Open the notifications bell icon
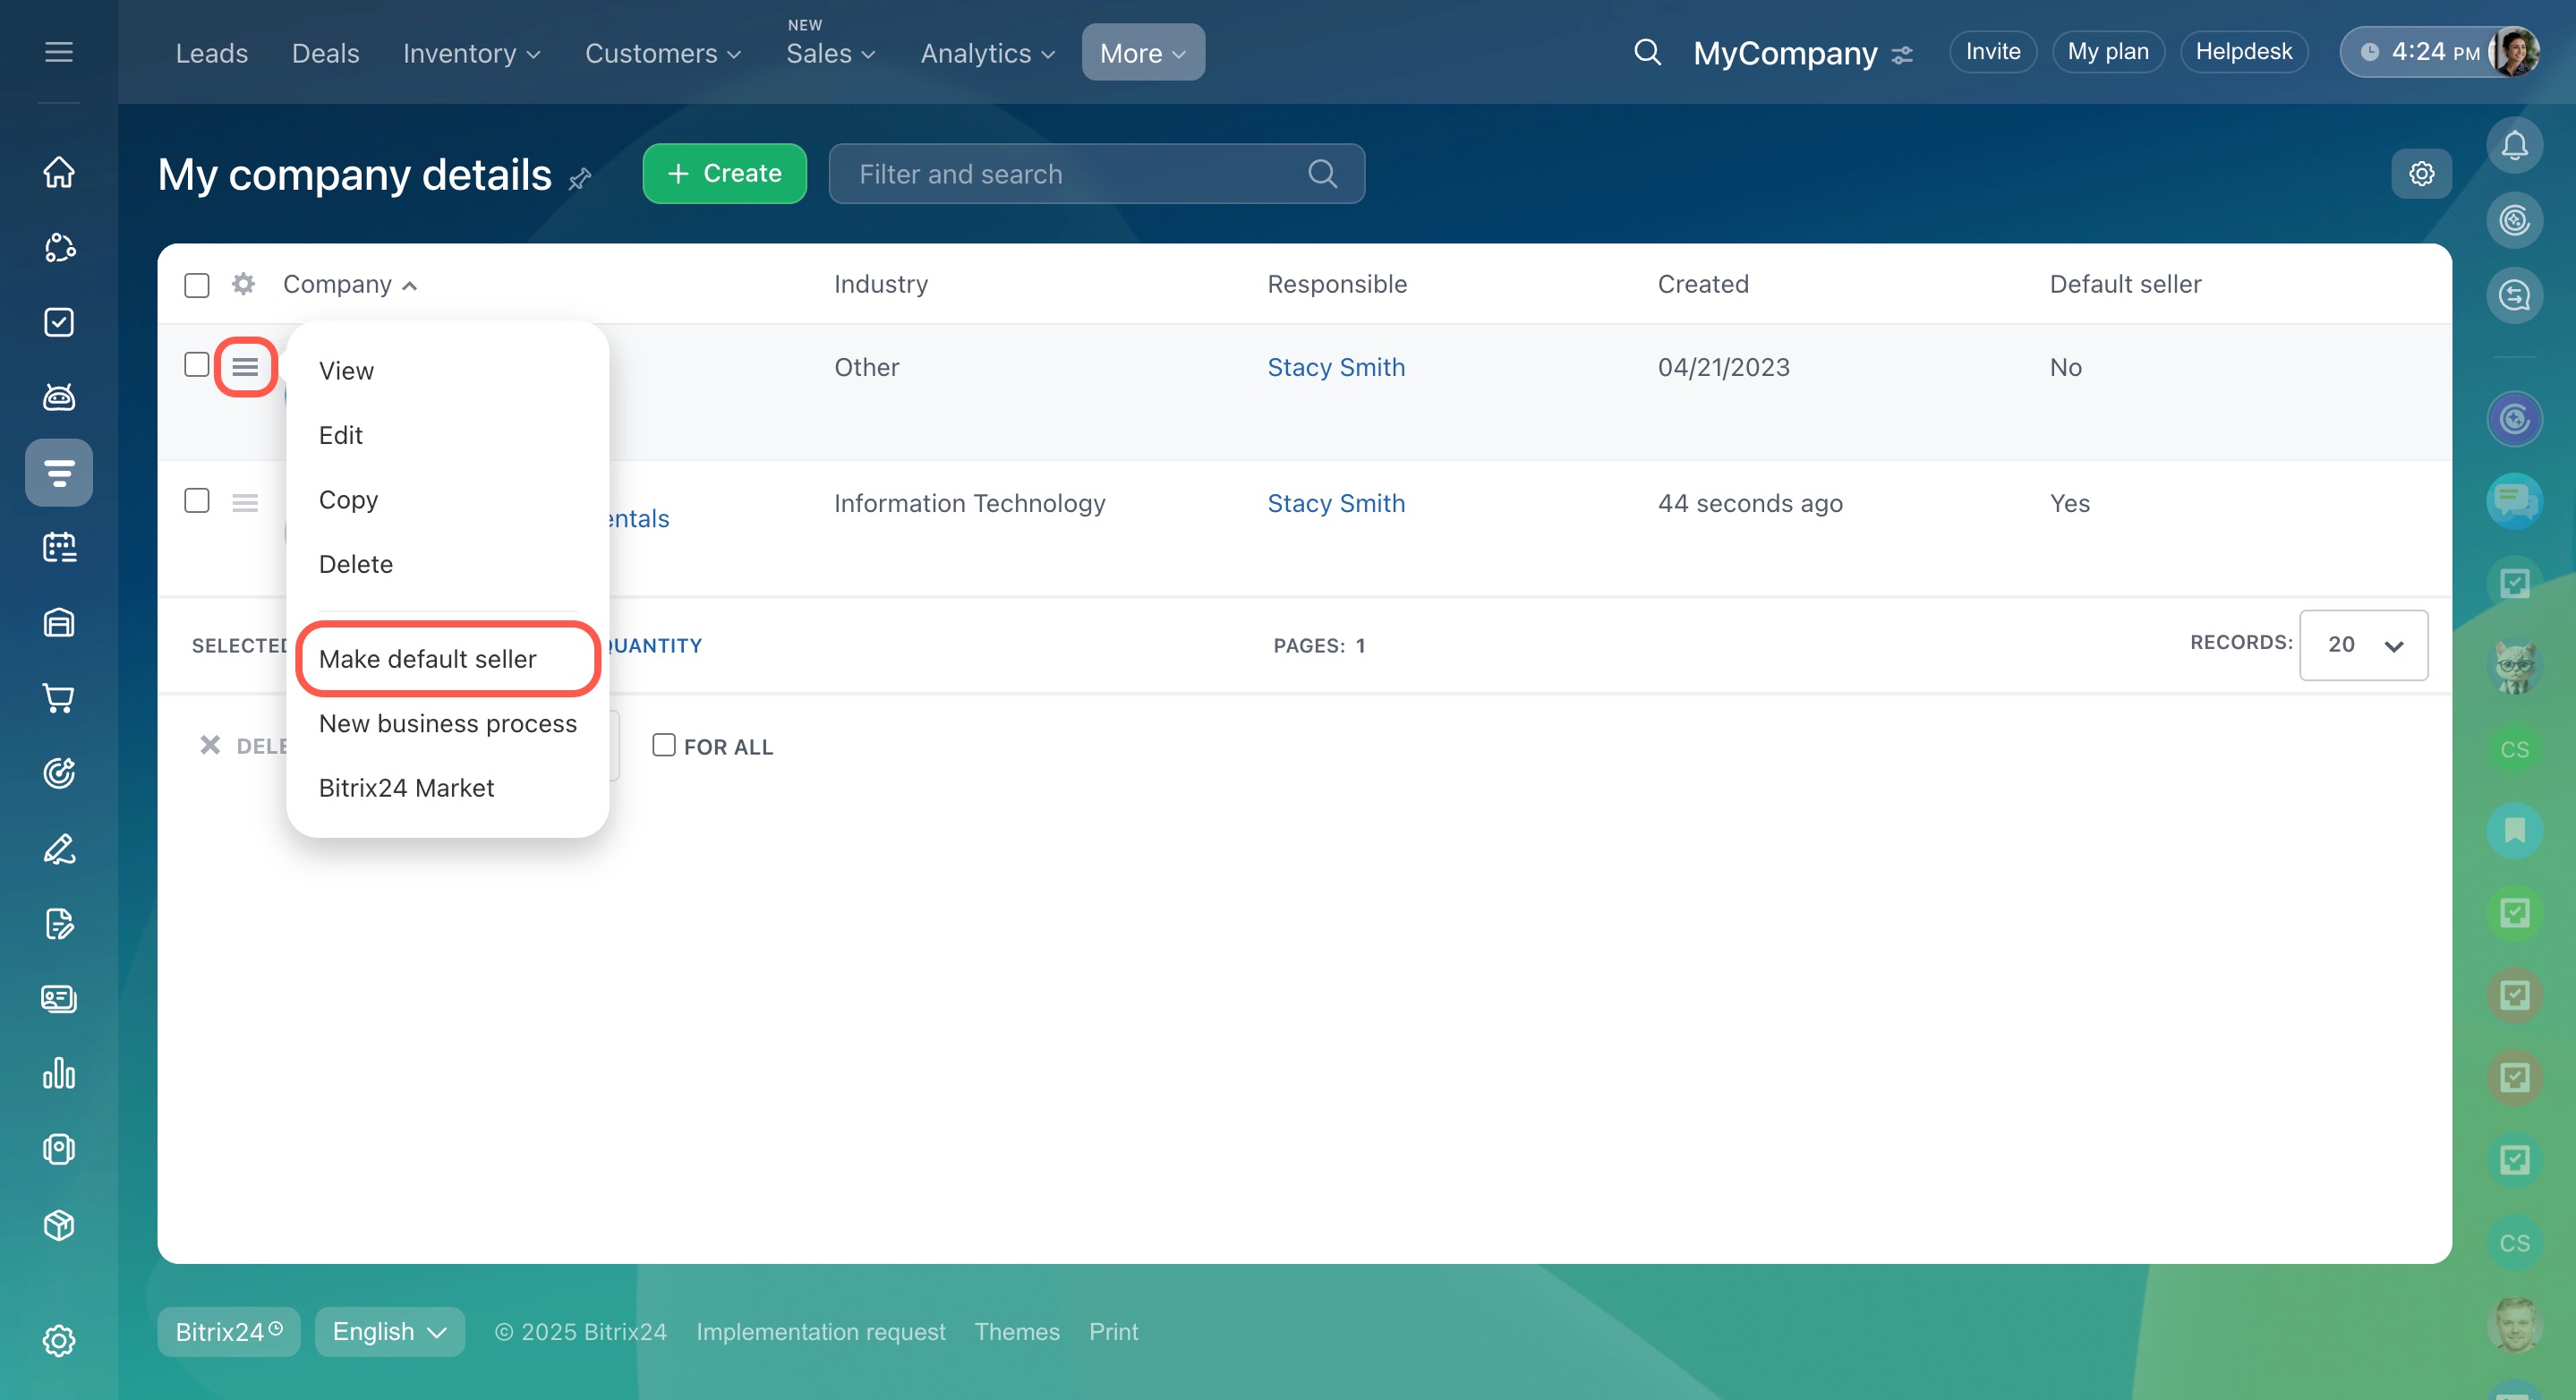Image resolution: width=2576 pixels, height=1400 pixels. (2513, 146)
